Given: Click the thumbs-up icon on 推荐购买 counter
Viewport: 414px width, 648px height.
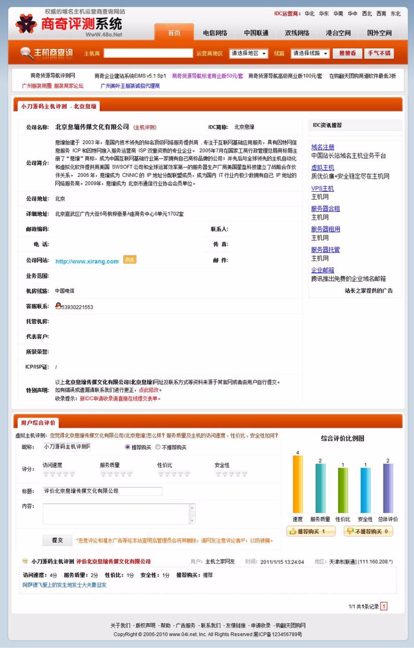Looking at the screenshot, I should pos(293,532).
